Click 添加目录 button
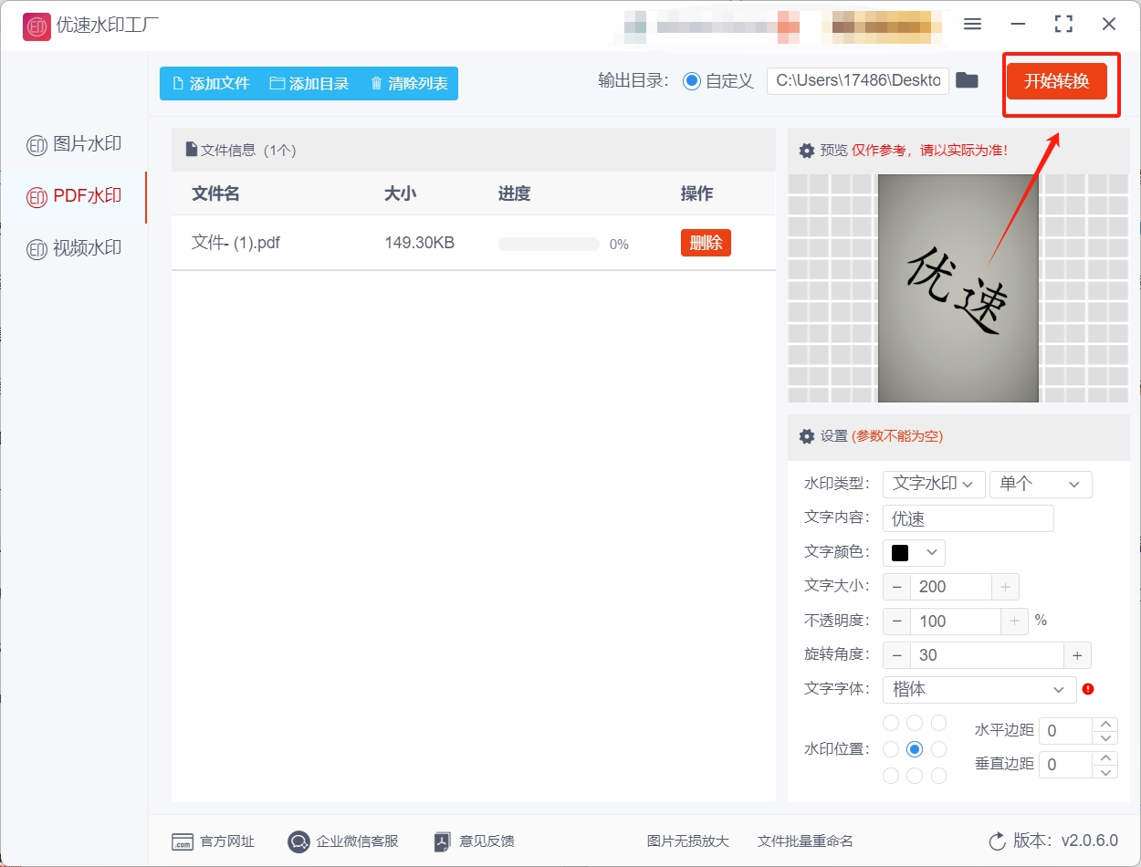This screenshot has width=1141, height=867. [x=309, y=83]
